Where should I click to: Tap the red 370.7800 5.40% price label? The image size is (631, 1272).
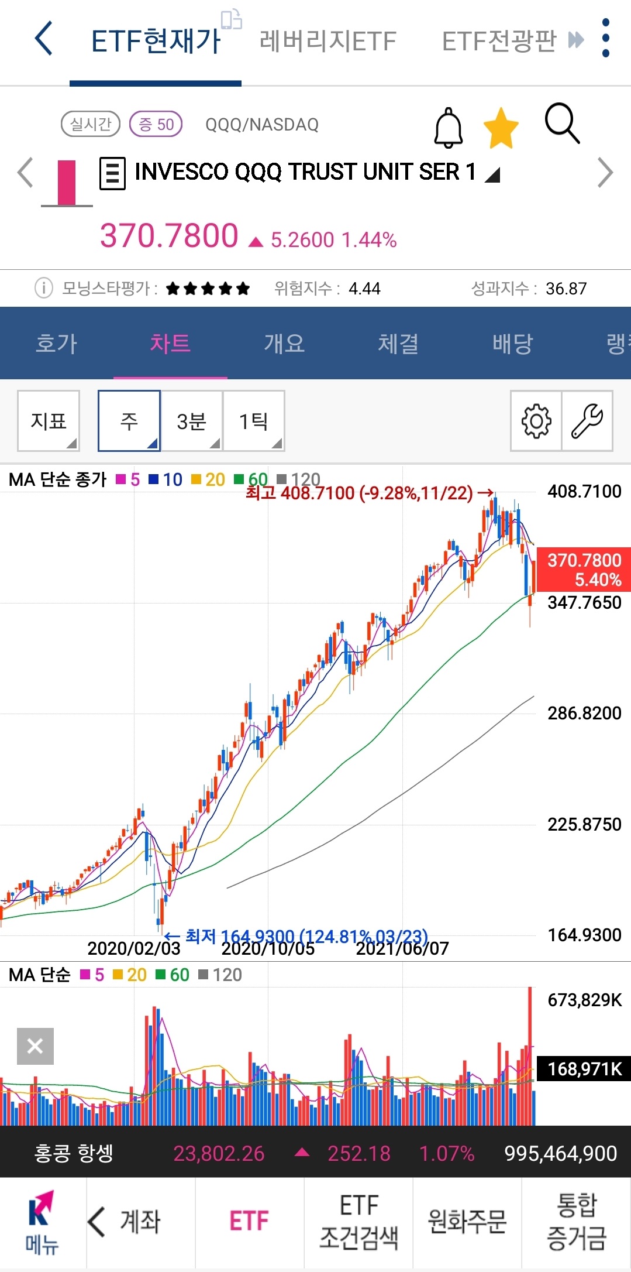point(583,570)
